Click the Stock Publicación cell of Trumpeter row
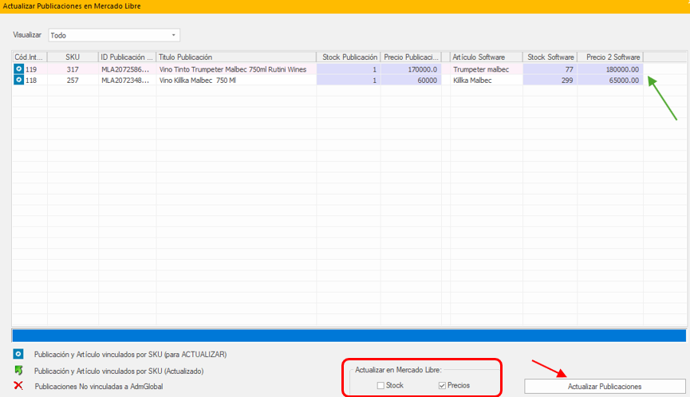Screen dimensions: 690x397 349,69
